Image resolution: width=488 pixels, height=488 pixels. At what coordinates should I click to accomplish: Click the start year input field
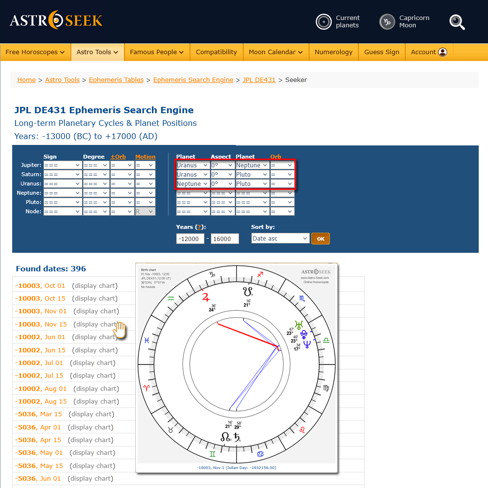[190, 239]
